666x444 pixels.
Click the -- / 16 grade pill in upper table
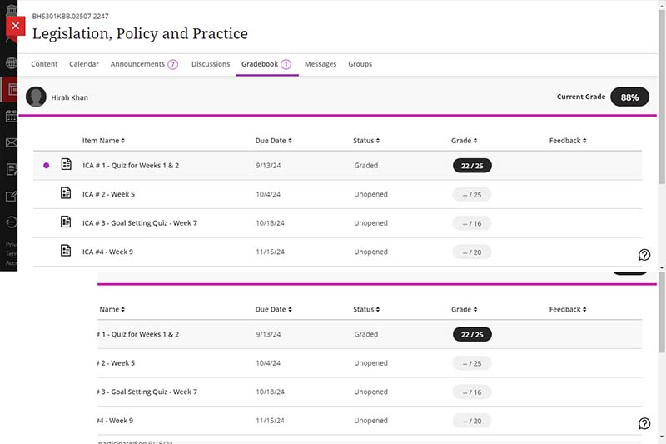472,223
